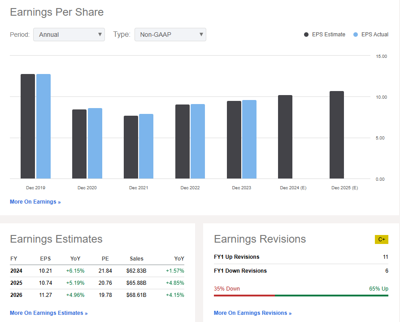Toggle the EPS Actual series in the legend
400x322 pixels.
click(x=374, y=34)
